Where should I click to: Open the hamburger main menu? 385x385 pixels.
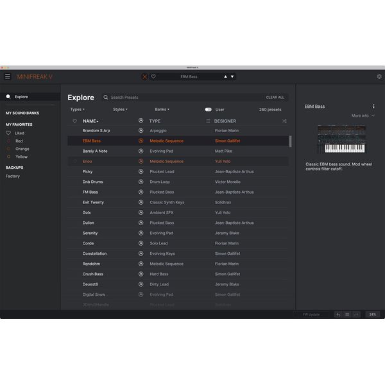tap(8, 76)
